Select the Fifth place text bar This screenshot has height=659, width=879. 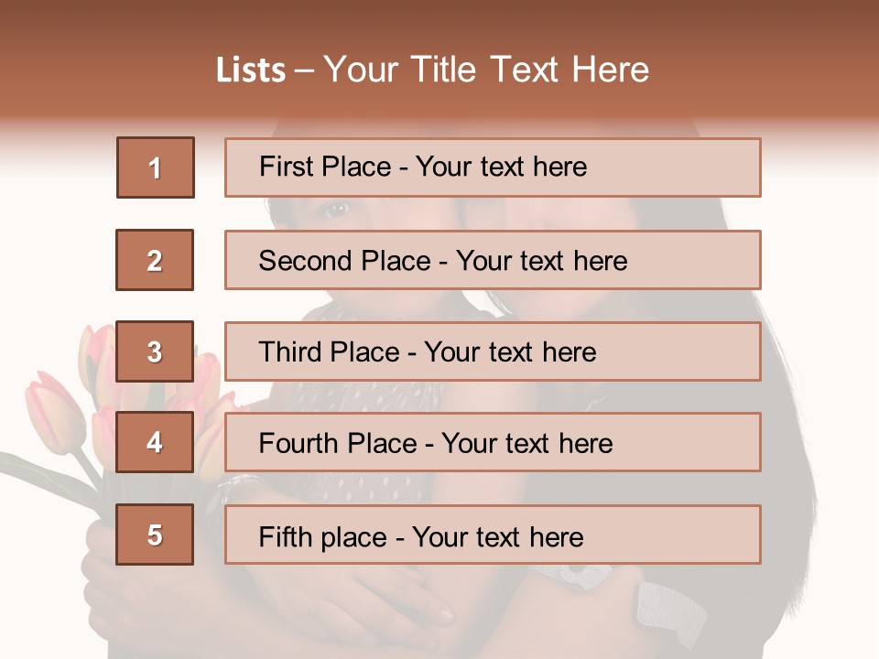tap(493, 535)
